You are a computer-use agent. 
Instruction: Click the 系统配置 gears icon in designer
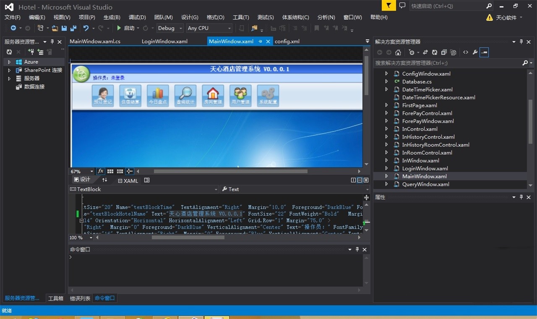268,96
